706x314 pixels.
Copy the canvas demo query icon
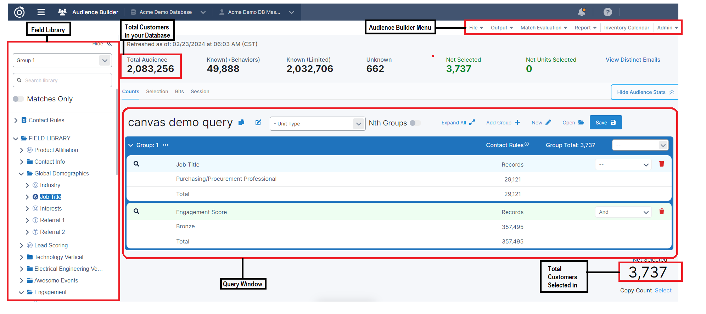pyautogui.click(x=241, y=122)
